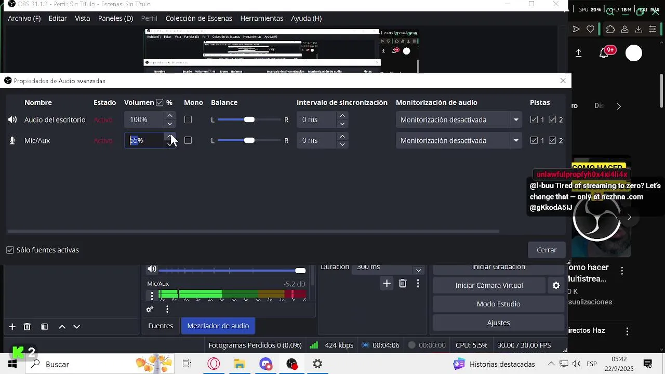
Task: Open the Paneles (D) menu
Action: coord(115,18)
